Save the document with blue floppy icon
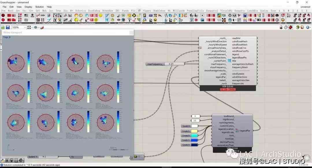 [x=8, y=27]
